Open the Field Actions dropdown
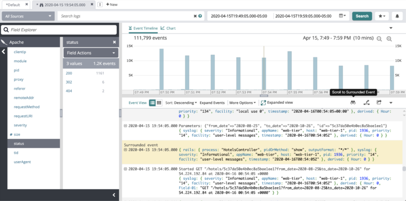The image size is (406, 201). point(91,53)
